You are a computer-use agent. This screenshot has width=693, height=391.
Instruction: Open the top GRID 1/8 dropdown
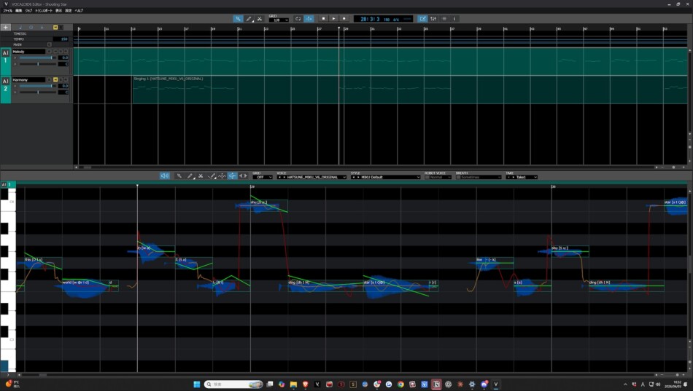pos(278,20)
